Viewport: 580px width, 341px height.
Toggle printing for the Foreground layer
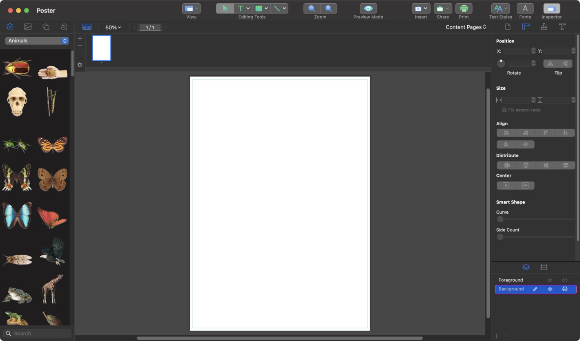click(565, 280)
